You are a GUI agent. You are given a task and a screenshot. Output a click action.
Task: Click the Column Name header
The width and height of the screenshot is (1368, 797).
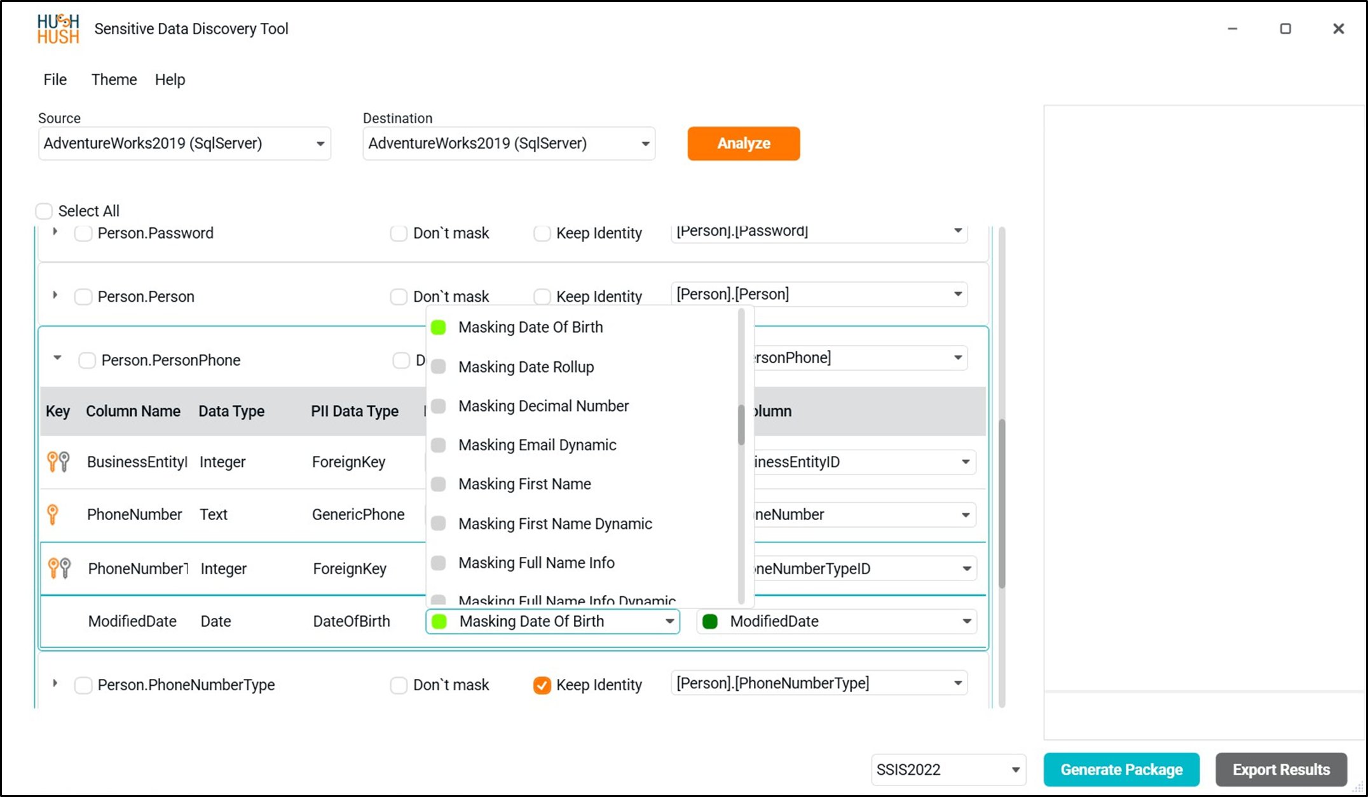(x=133, y=411)
